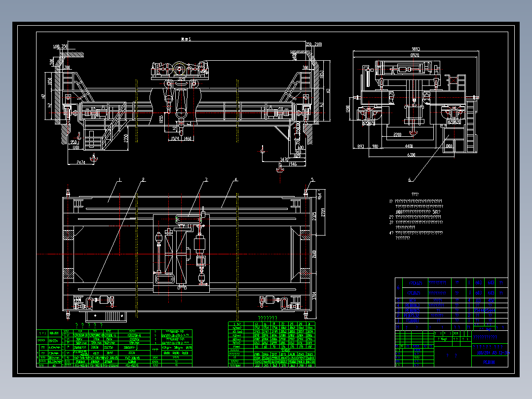
Task: Click balloon number 2 in plan view
Action: pos(143,180)
